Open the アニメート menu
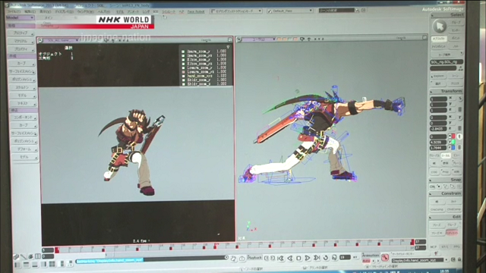 133,11
